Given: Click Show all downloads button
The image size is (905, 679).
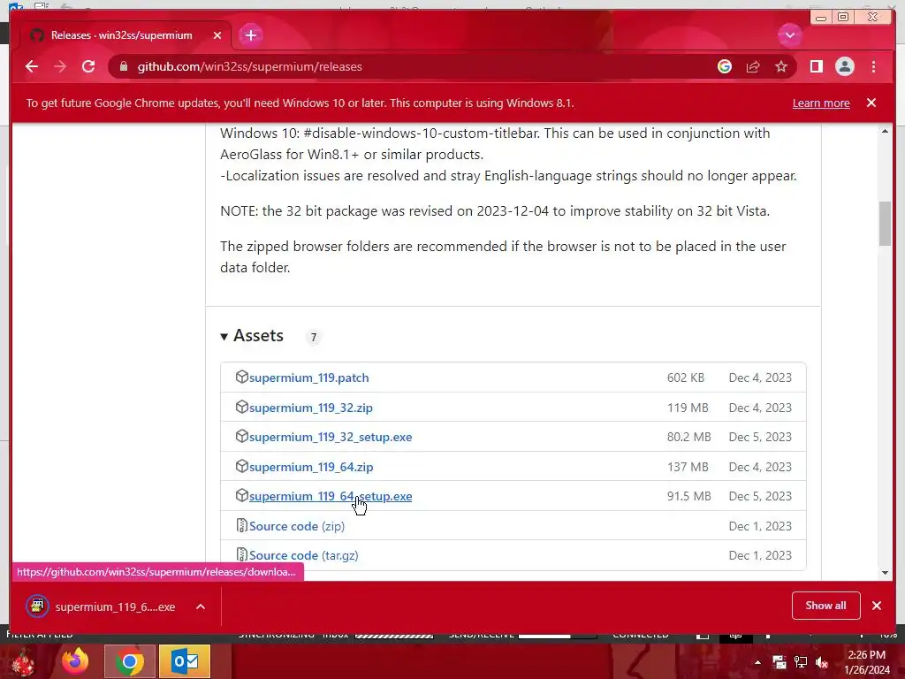Looking at the screenshot, I should tap(826, 605).
